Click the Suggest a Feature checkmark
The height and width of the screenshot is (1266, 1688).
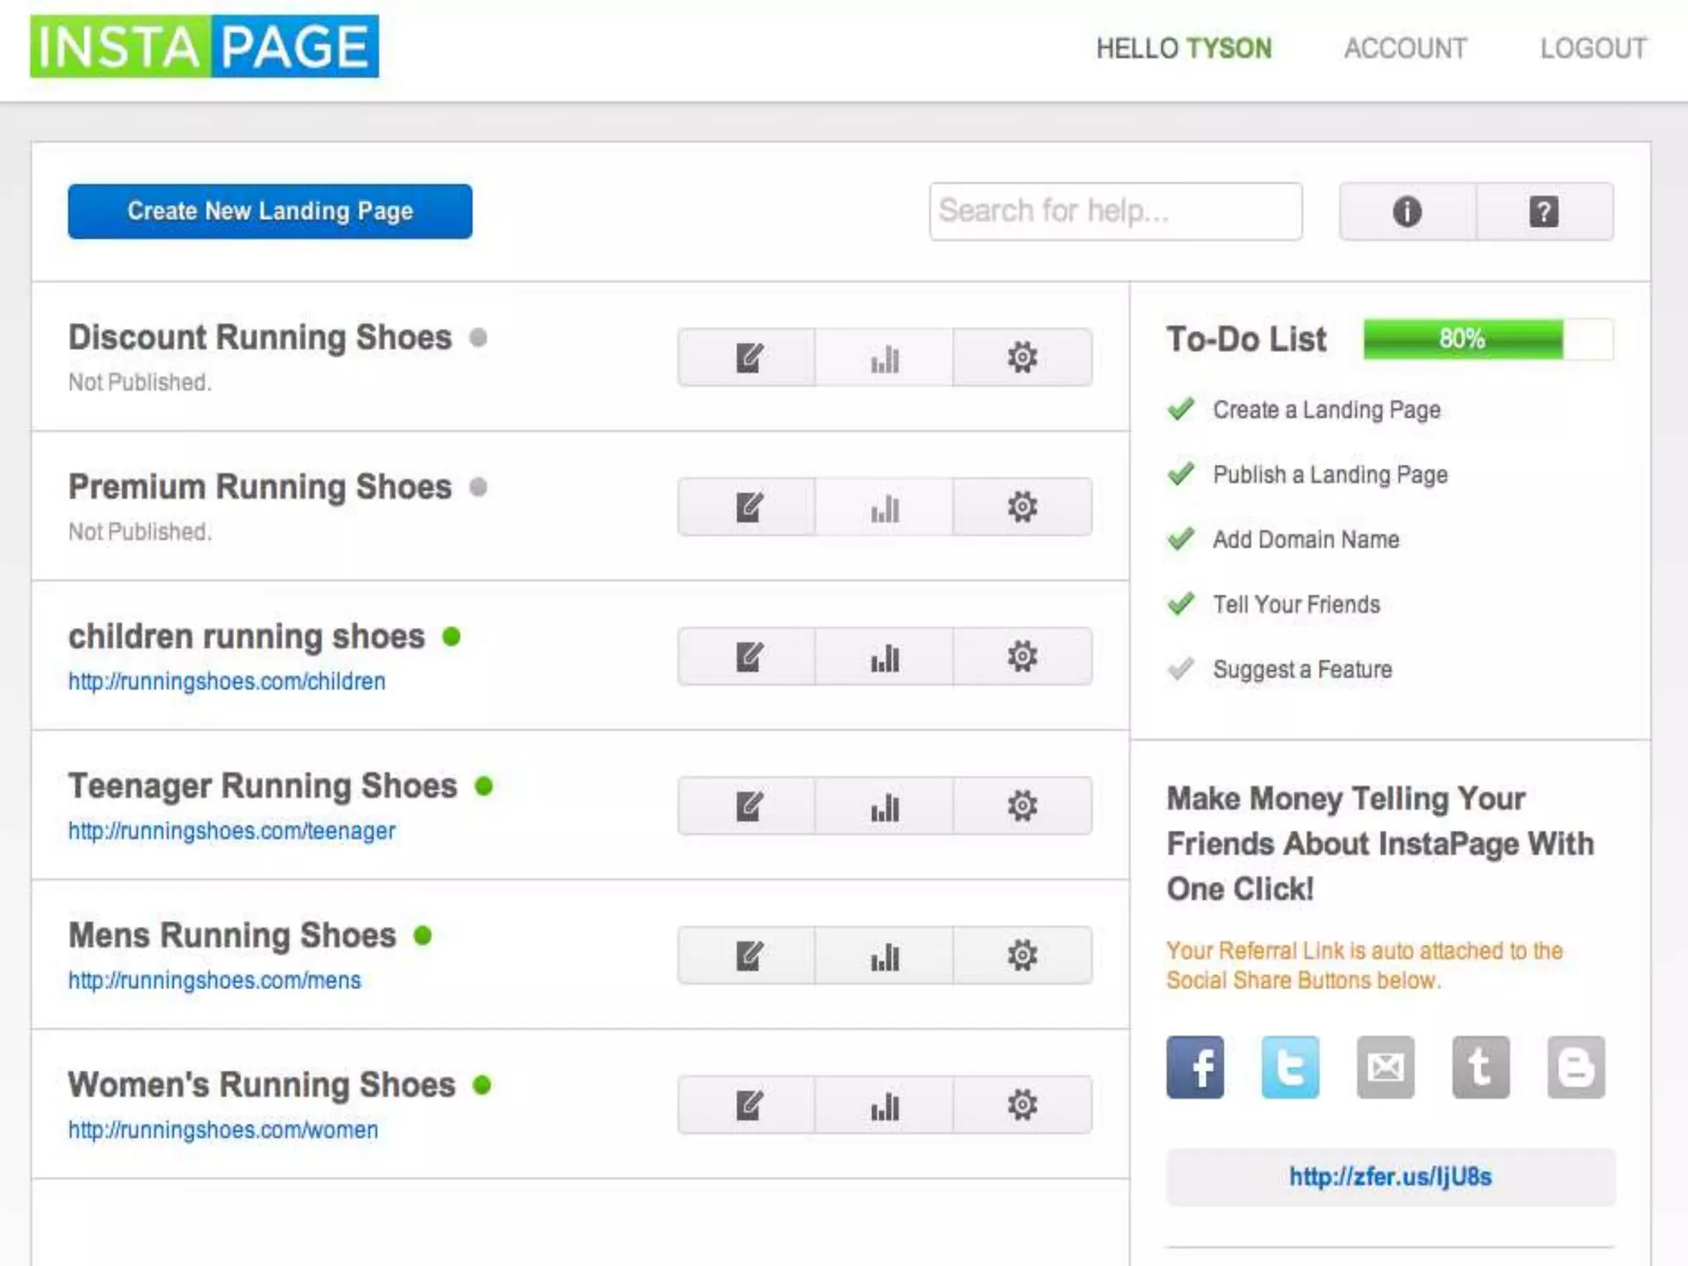(x=1181, y=668)
